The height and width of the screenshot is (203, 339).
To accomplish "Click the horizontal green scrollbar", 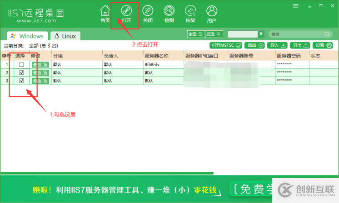I will pyautogui.click(x=107, y=173).
